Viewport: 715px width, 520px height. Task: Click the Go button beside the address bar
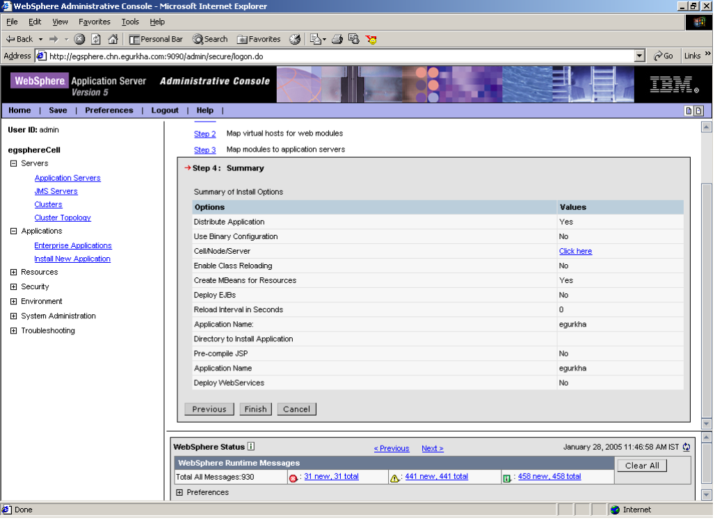click(664, 56)
